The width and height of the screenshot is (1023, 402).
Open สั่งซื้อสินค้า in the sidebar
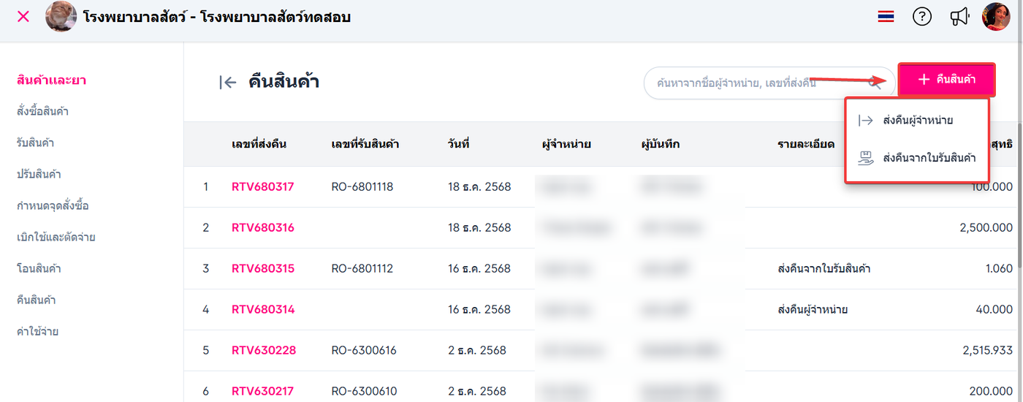coord(42,111)
